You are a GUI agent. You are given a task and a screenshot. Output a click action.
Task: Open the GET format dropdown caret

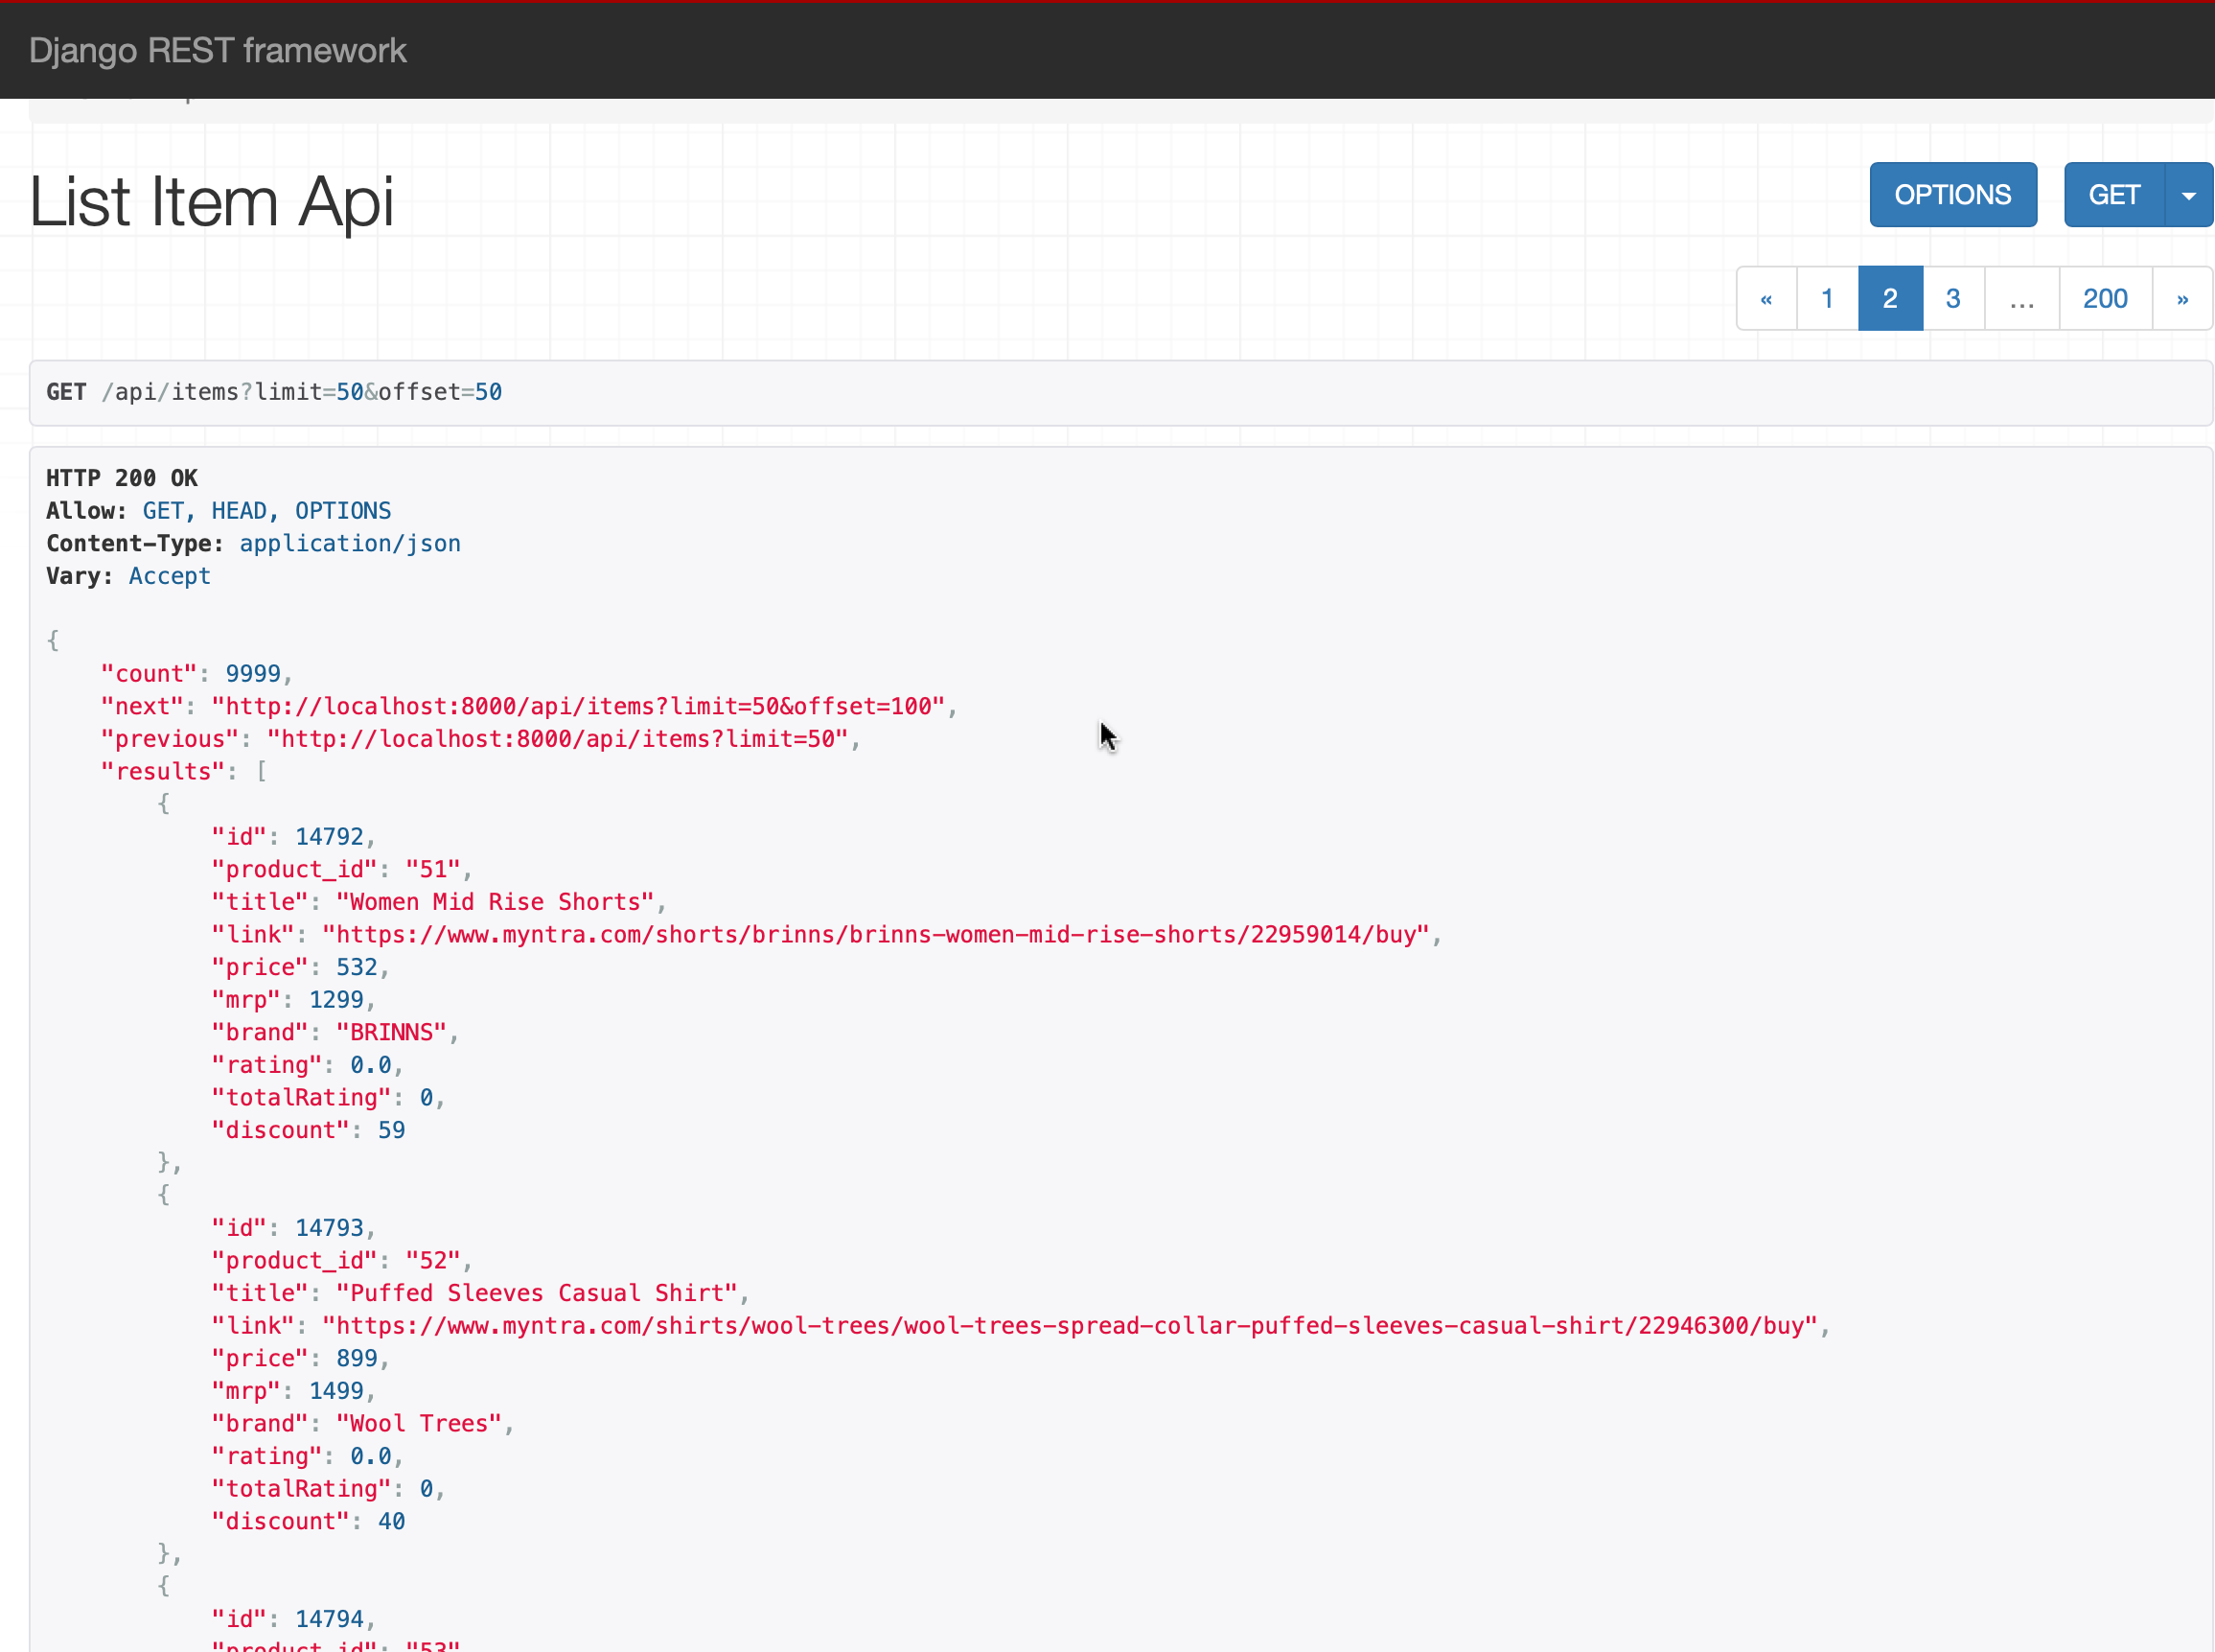(x=2188, y=195)
